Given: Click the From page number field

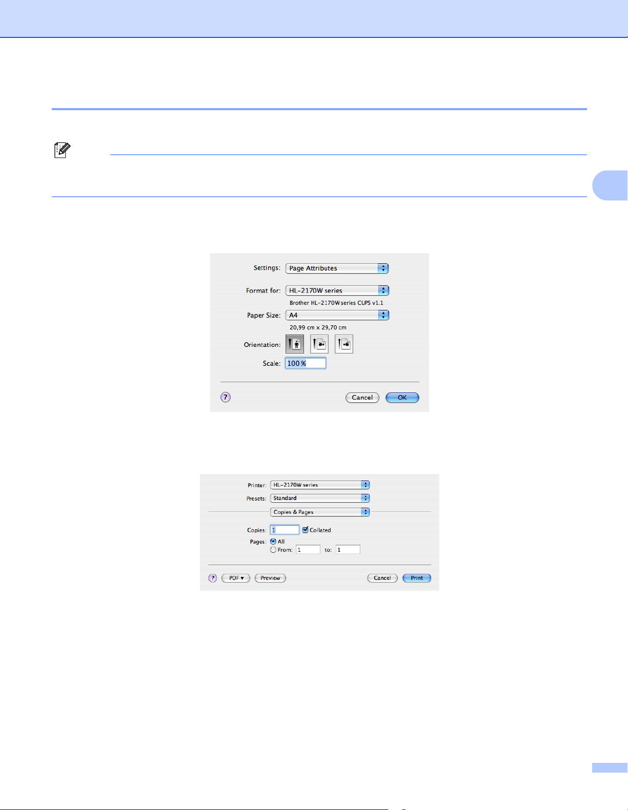Looking at the screenshot, I should tap(308, 550).
